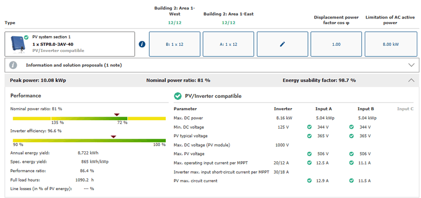
Task: Click the nominal power ratio color bar
Action: pyautogui.click(x=89, y=118)
